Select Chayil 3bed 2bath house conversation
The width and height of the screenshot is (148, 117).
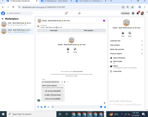point(17,31)
